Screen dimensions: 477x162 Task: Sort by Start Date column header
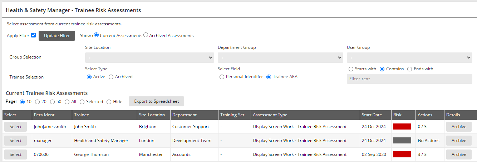372,115
